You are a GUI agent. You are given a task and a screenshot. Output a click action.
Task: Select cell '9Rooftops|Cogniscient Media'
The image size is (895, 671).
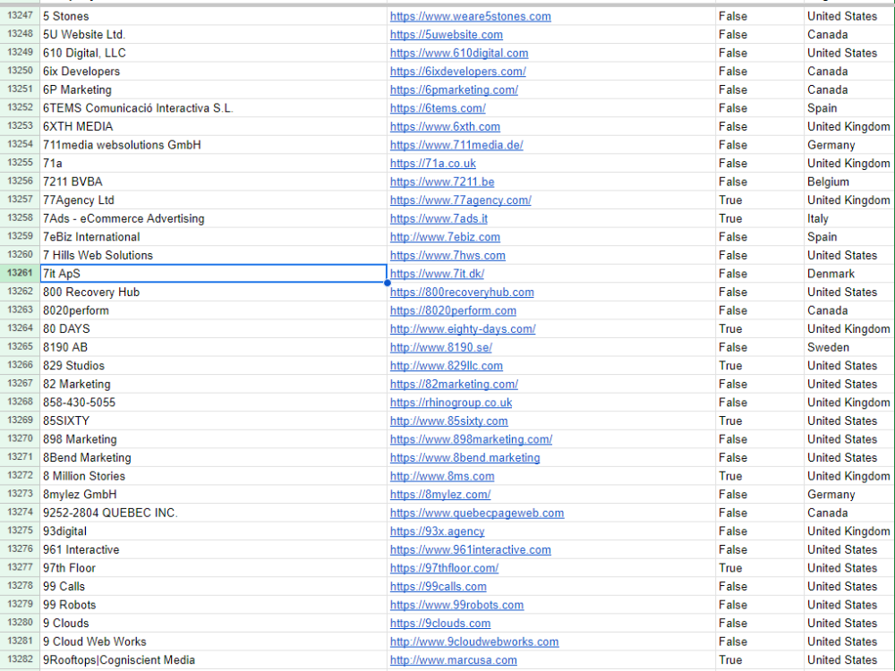(214, 660)
